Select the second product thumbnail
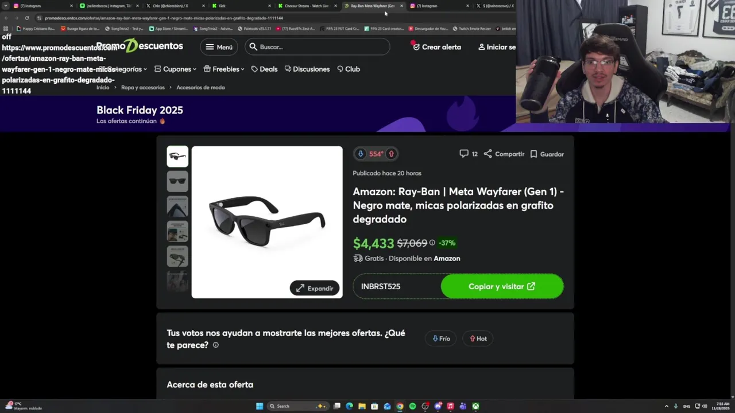735x413 pixels. tap(177, 181)
